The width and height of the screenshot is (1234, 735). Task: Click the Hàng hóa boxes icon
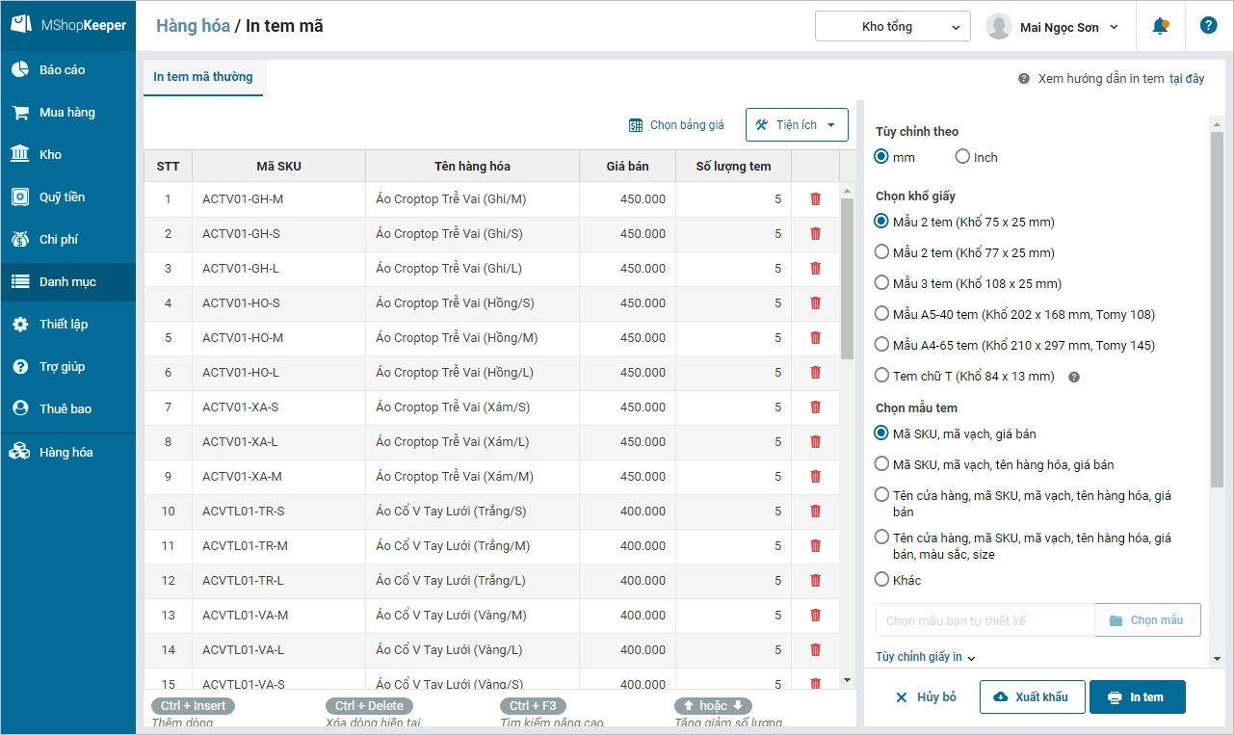tap(20, 452)
